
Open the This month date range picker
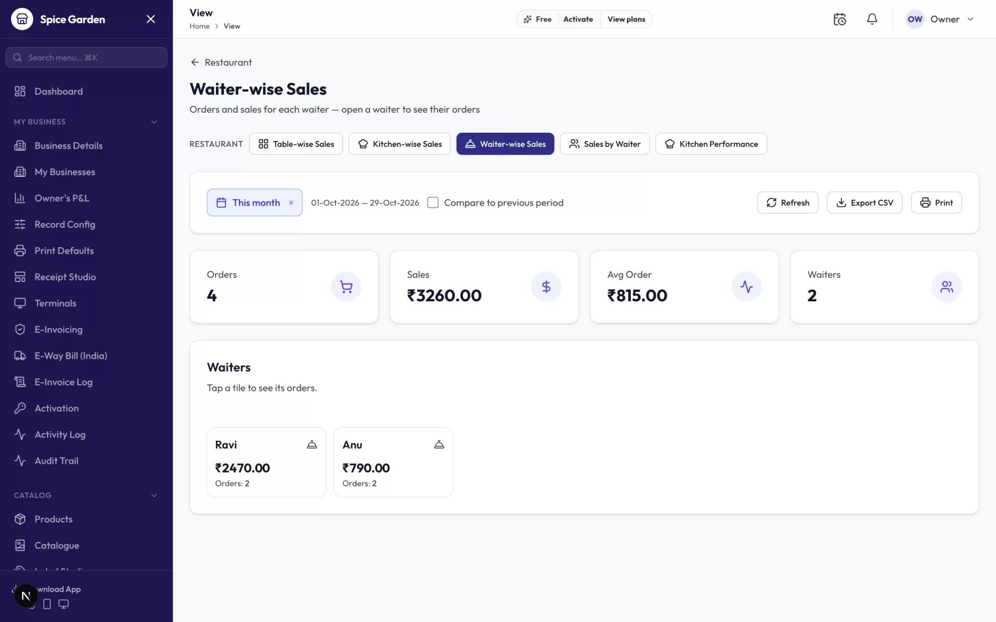click(255, 203)
